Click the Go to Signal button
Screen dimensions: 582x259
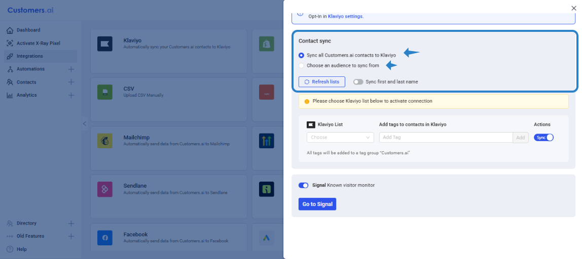pos(317,204)
